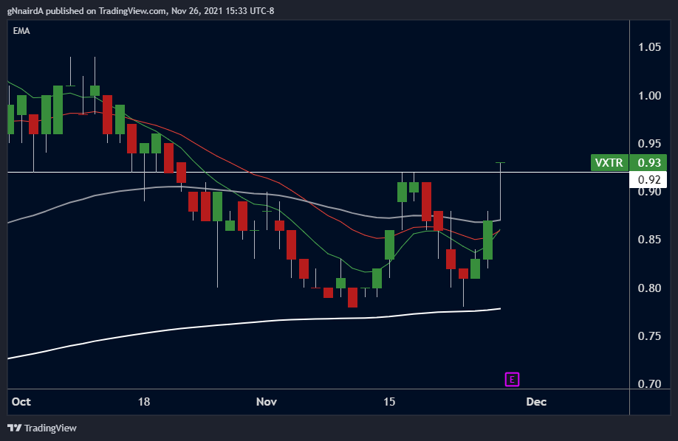
Task: Click the 15 date axis label
Action: 389,402
